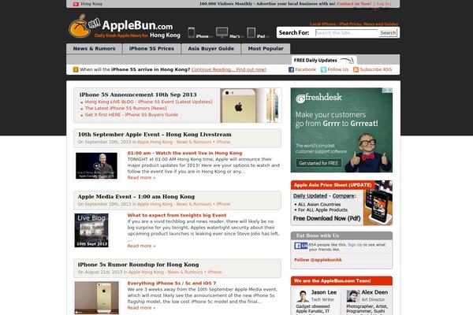Open the Live Blog 10th Sept thumbnail

coord(91,230)
